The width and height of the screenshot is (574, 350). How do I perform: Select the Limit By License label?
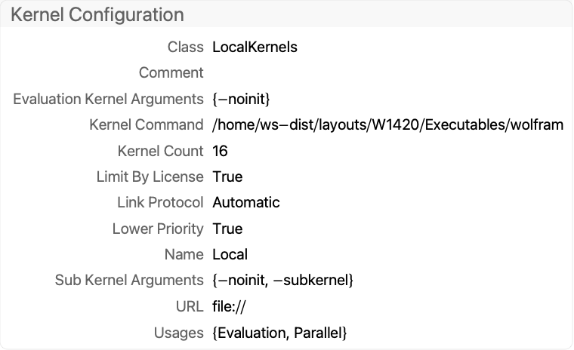point(150,177)
